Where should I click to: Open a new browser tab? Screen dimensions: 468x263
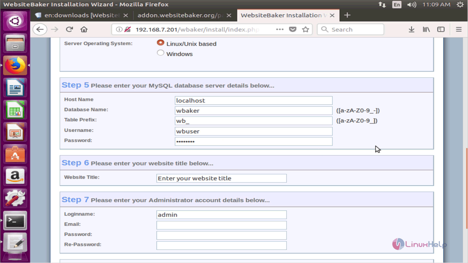[x=347, y=15]
